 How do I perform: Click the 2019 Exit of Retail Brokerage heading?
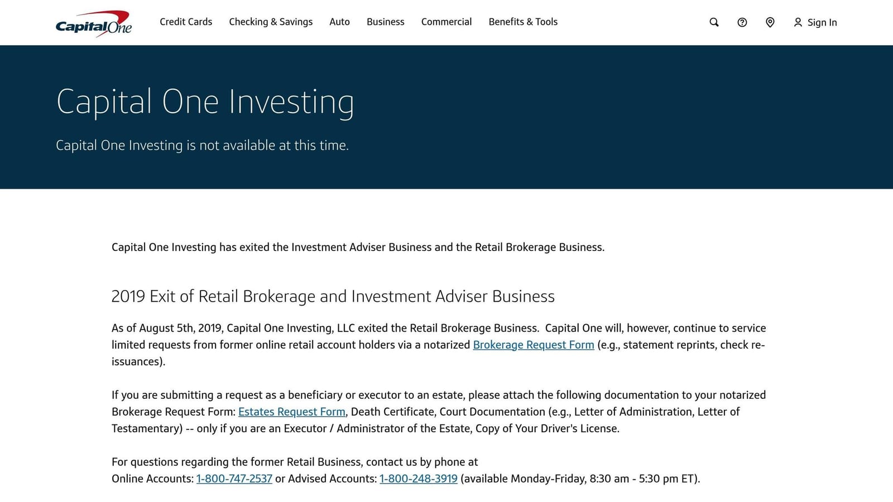[333, 296]
